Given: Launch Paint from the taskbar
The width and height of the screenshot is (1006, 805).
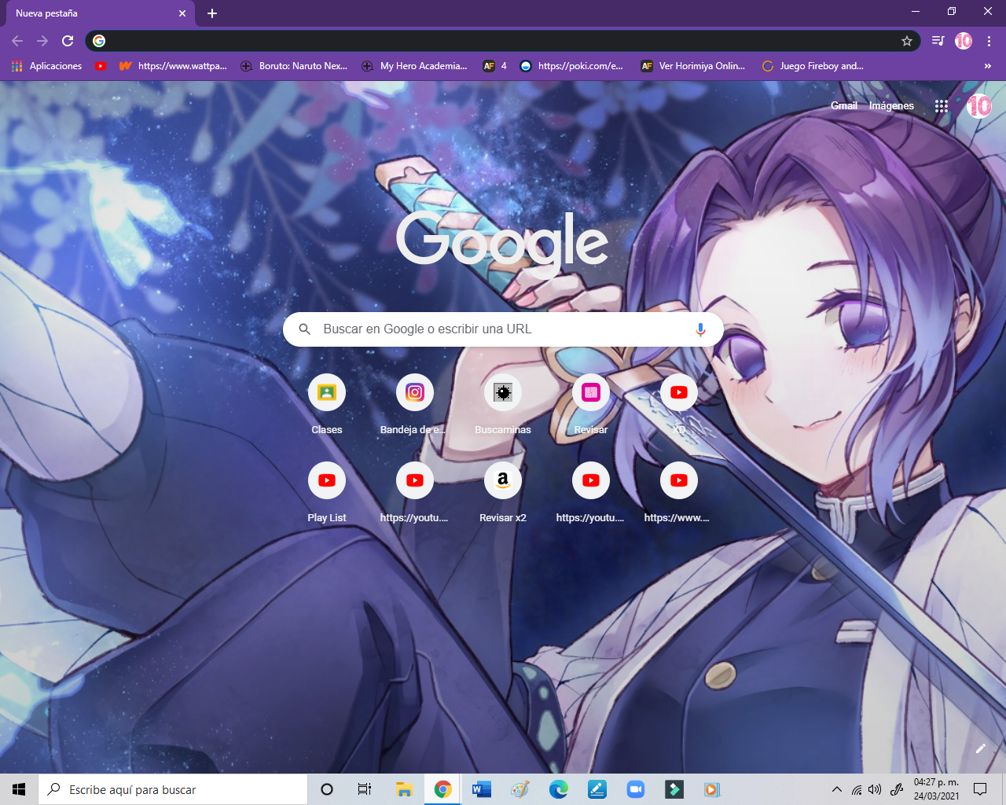Looking at the screenshot, I should click(520, 789).
